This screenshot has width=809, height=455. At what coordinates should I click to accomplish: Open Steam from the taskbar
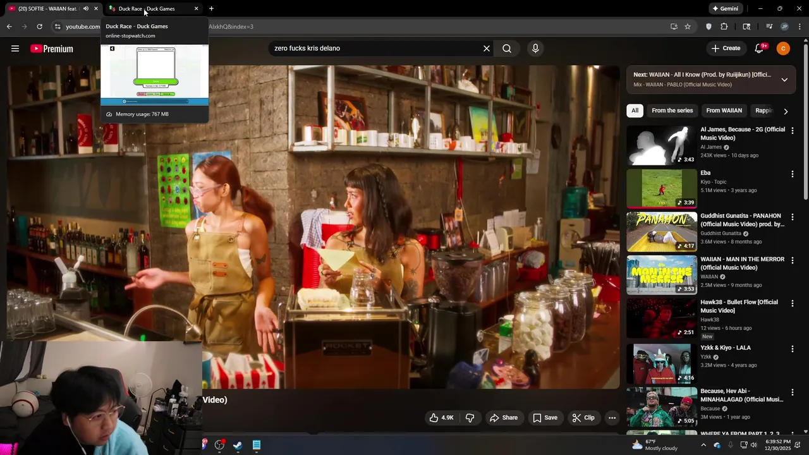click(238, 445)
